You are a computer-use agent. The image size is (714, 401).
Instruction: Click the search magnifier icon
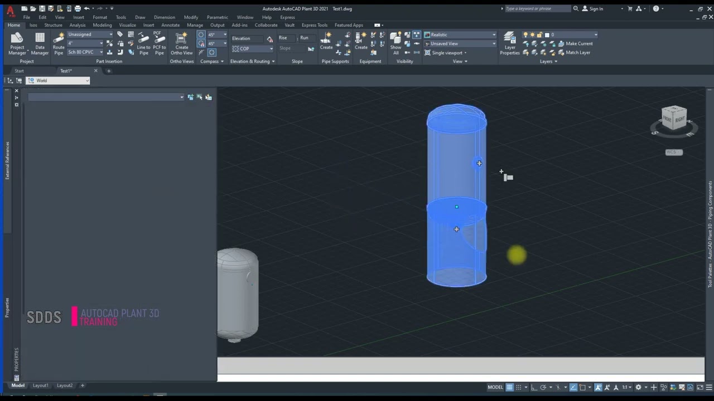576,8
